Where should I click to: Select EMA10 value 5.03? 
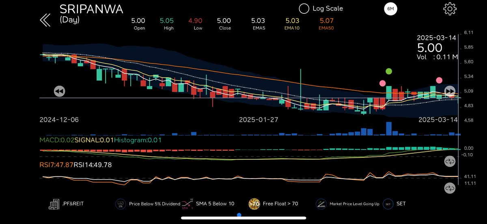(293, 21)
